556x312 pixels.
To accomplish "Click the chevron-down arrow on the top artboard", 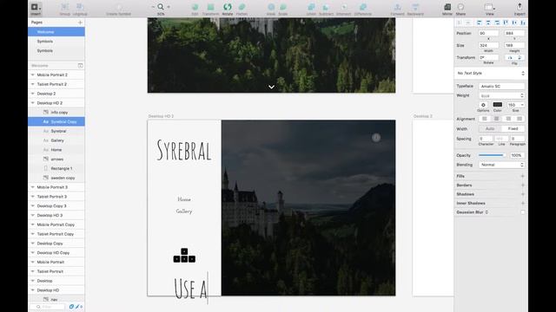I will [x=271, y=87].
